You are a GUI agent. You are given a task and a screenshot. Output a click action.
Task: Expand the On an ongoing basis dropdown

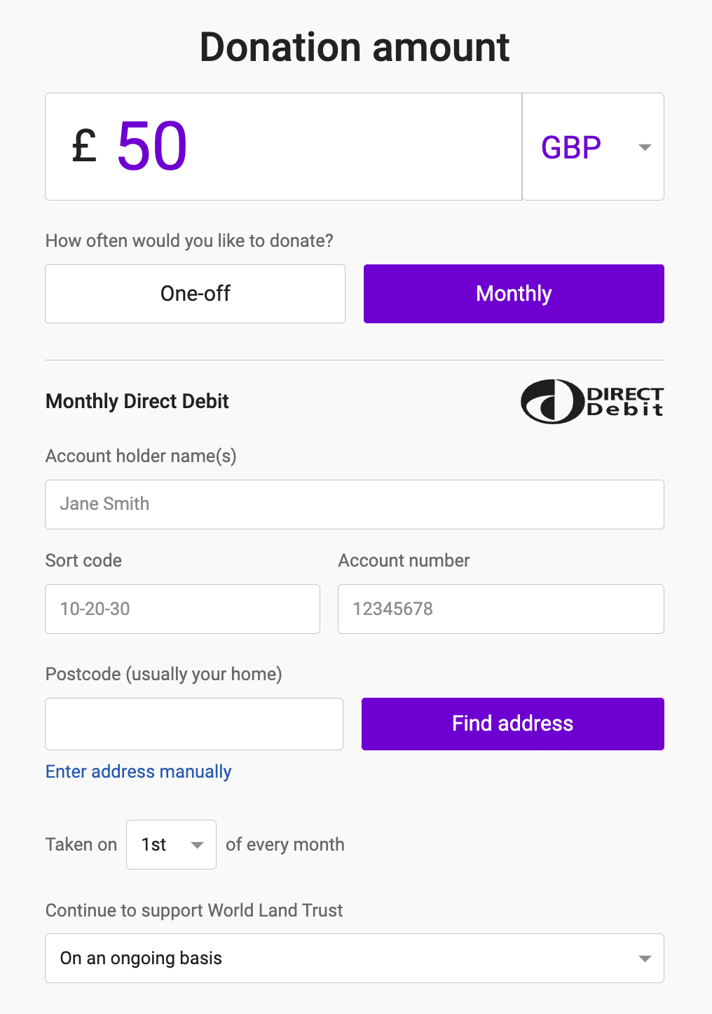click(x=355, y=958)
